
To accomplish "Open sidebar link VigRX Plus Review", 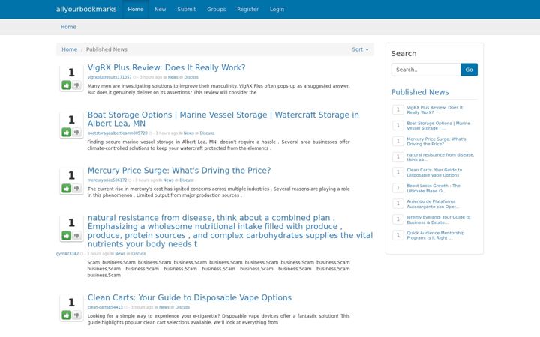I will coord(434,110).
